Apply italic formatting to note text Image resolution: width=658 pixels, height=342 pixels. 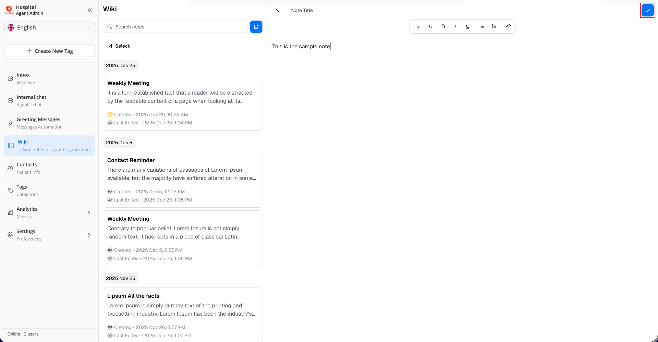pos(455,26)
